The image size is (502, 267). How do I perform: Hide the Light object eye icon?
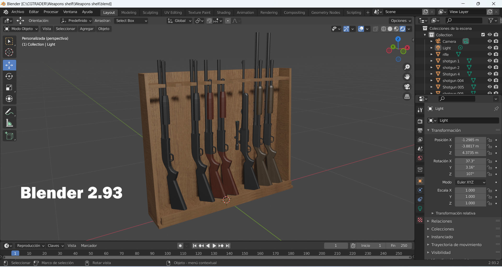[x=490, y=48]
